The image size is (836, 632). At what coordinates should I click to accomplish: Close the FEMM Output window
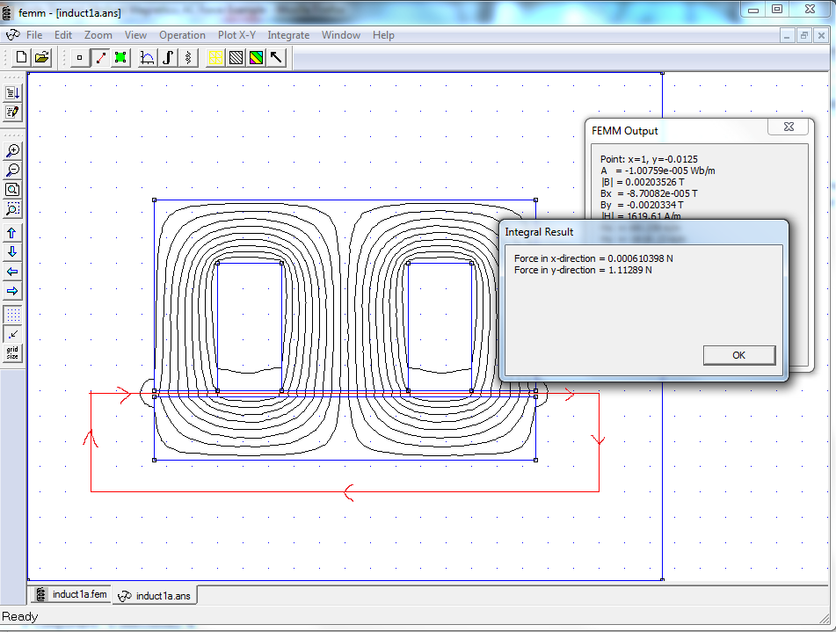click(x=789, y=127)
